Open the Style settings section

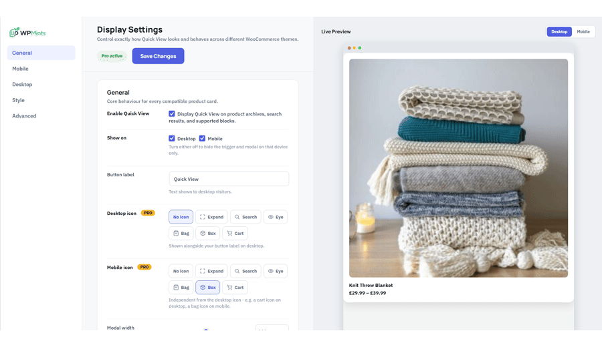click(x=41, y=100)
